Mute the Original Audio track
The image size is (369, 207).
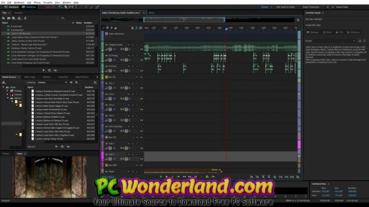click(129, 44)
